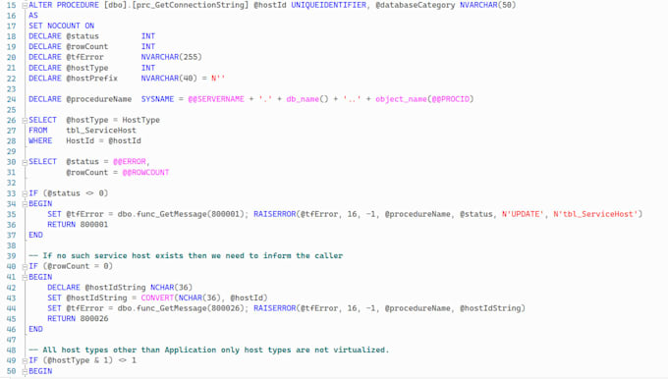Viewport: 668px width, 379px height.
Task: Click the procedure name [prc_GetConnectionString]
Action: point(191,5)
